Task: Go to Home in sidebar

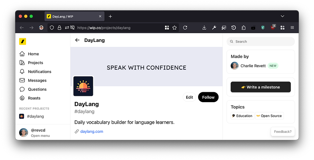Action: point(29,54)
